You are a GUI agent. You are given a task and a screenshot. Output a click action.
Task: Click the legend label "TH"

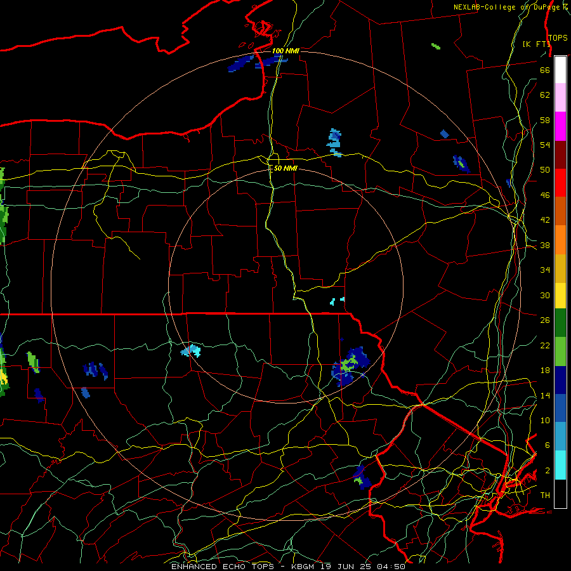tap(545, 496)
